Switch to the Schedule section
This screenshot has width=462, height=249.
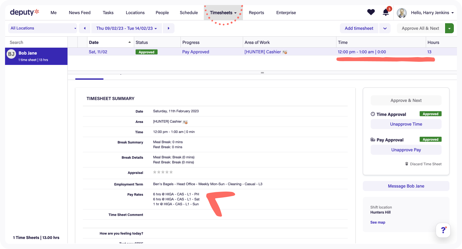(x=189, y=13)
